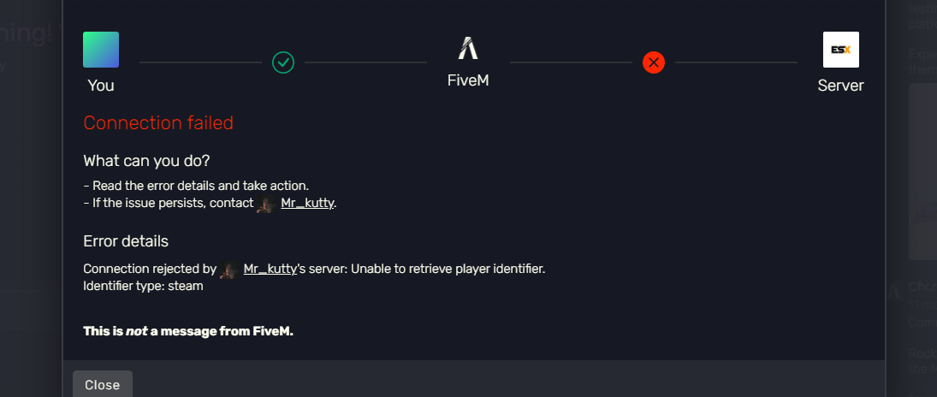The height and width of the screenshot is (397, 937).
Task: Open the Mr_kutty link in 'Connection rejected by'
Action: tap(270, 269)
